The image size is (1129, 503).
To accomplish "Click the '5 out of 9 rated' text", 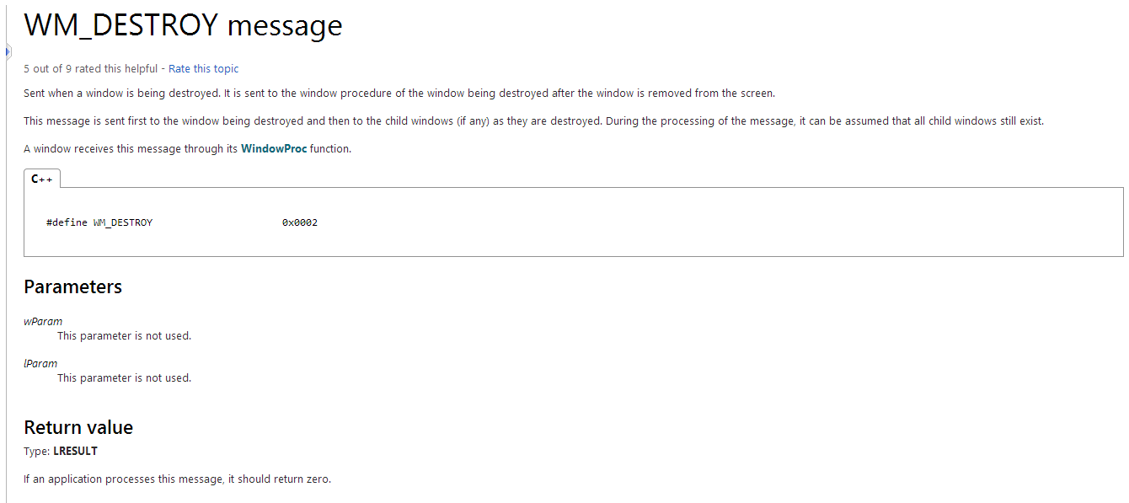I will (91, 69).
